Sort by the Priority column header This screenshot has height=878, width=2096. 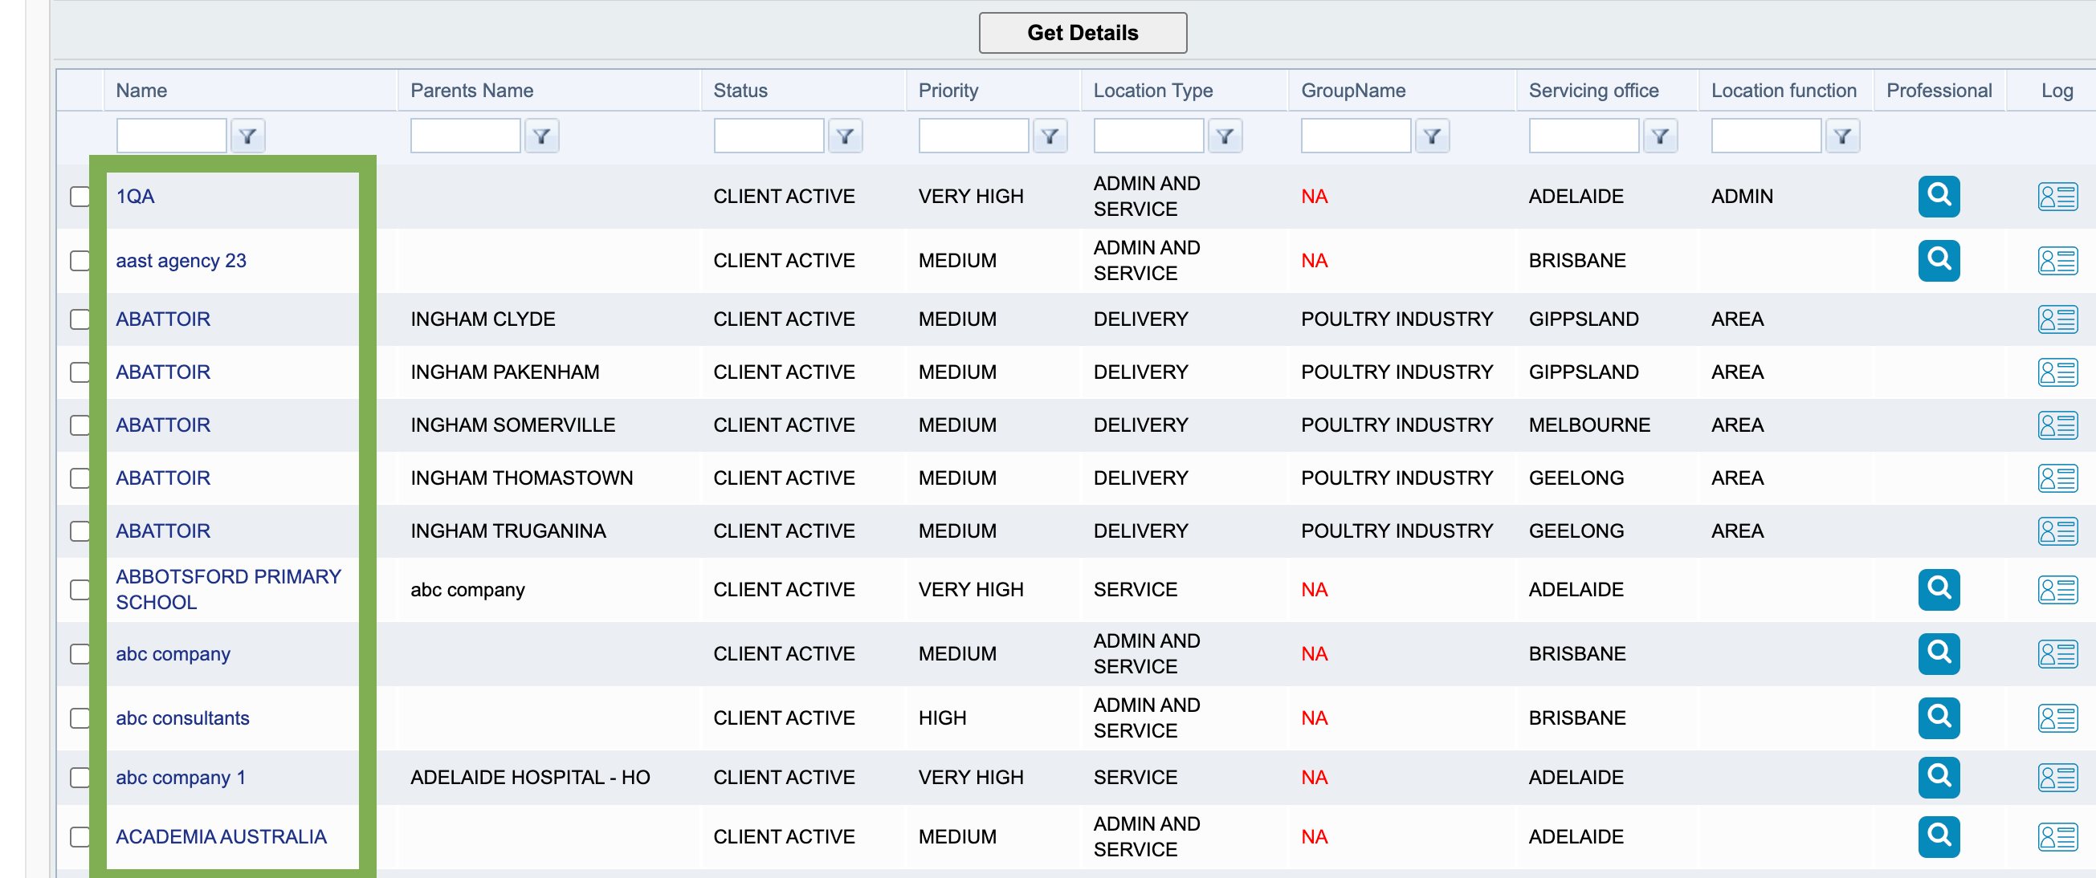click(948, 90)
